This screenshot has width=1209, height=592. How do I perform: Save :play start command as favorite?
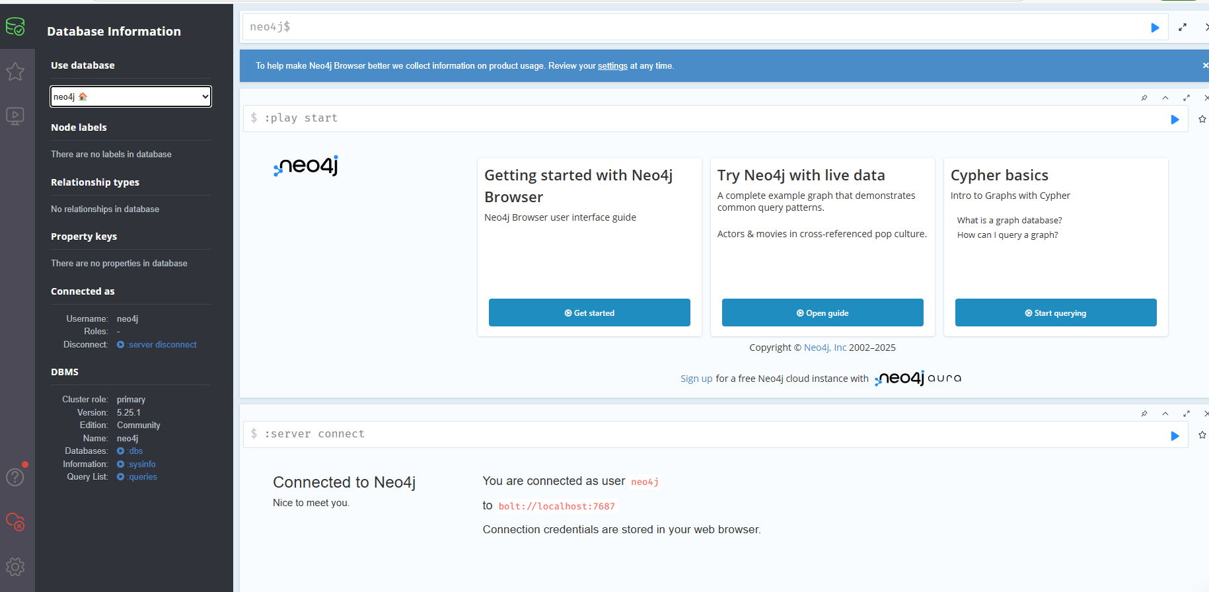coord(1202,120)
